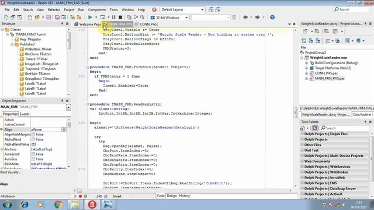Switch to the Design view tab

coord(172,196)
